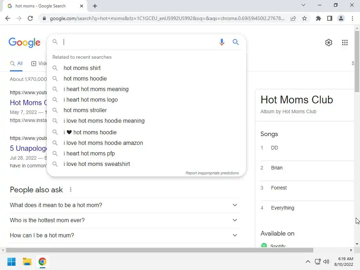This screenshot has width=360, height=270.
Task: Select suggestion "hot moms stroller"
Action: [85, 110]
